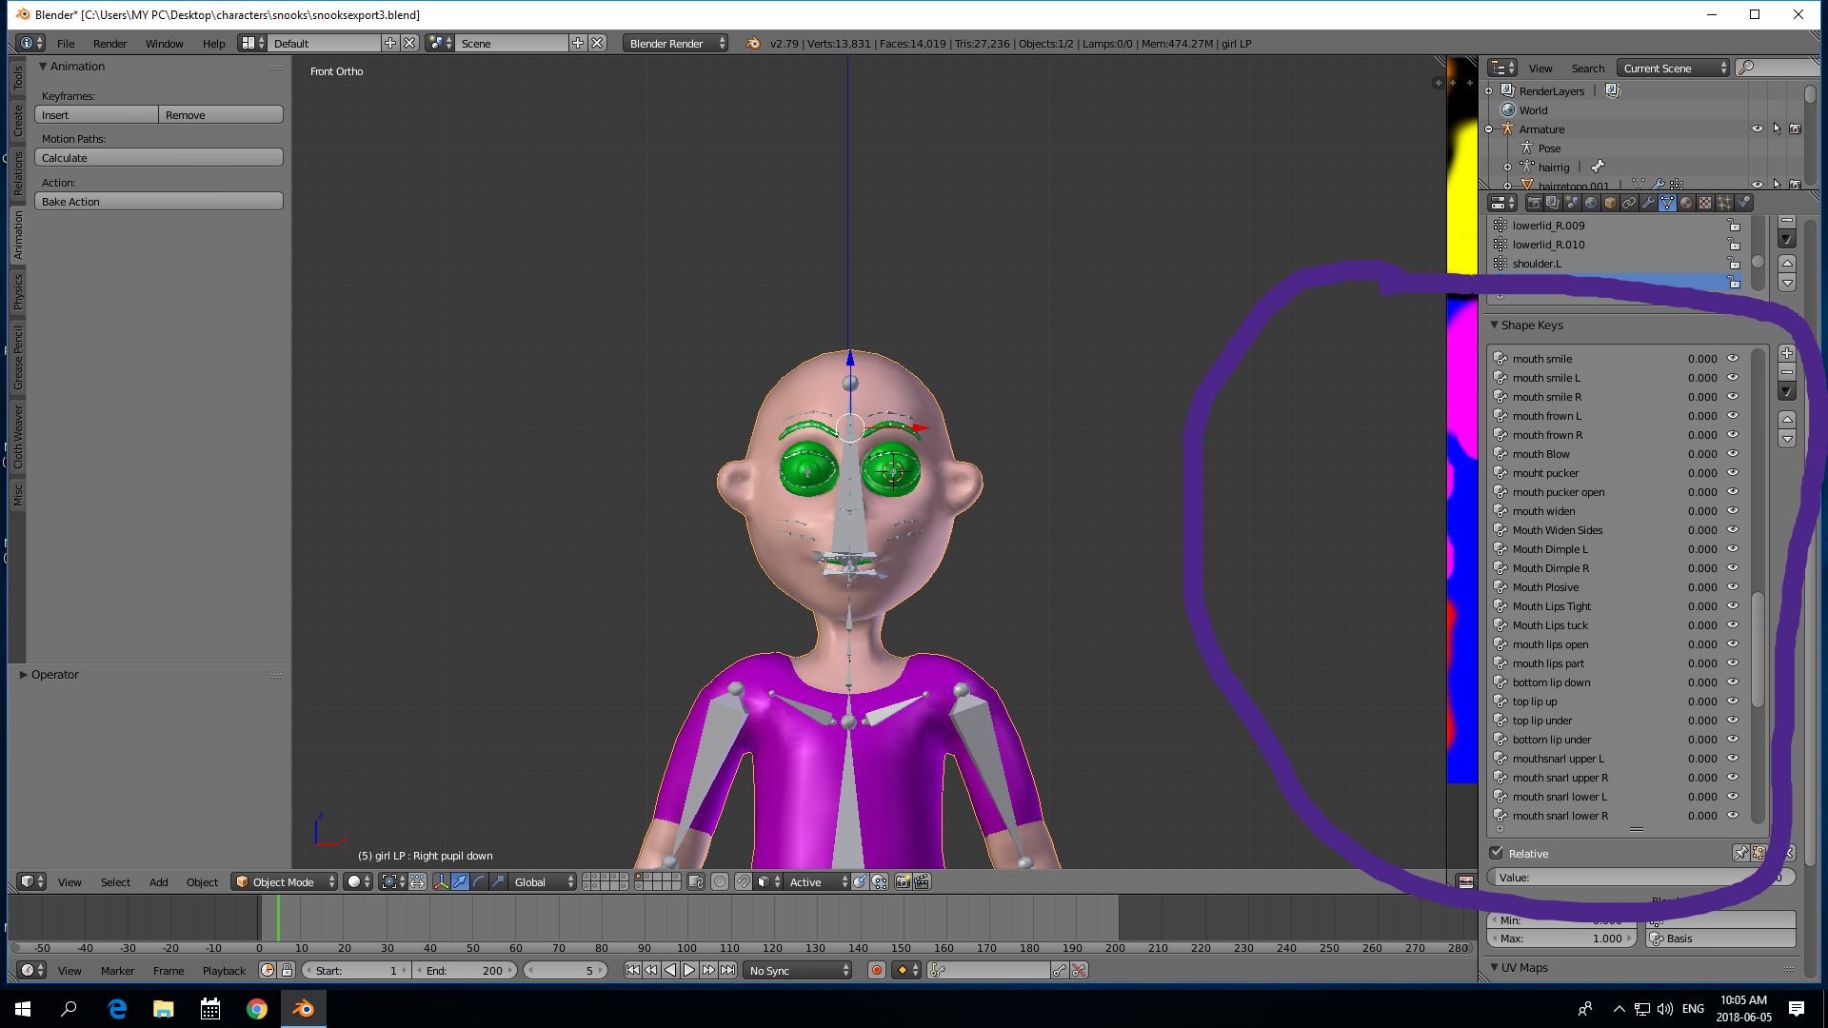Open the No Sync dropdown in timeline
The width and height of the screenshot is (1828, 1028).
(798, 971)
